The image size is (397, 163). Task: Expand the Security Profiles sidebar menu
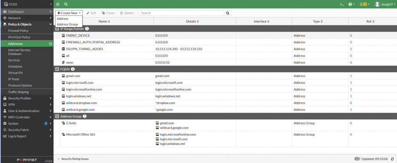point(26,98)
